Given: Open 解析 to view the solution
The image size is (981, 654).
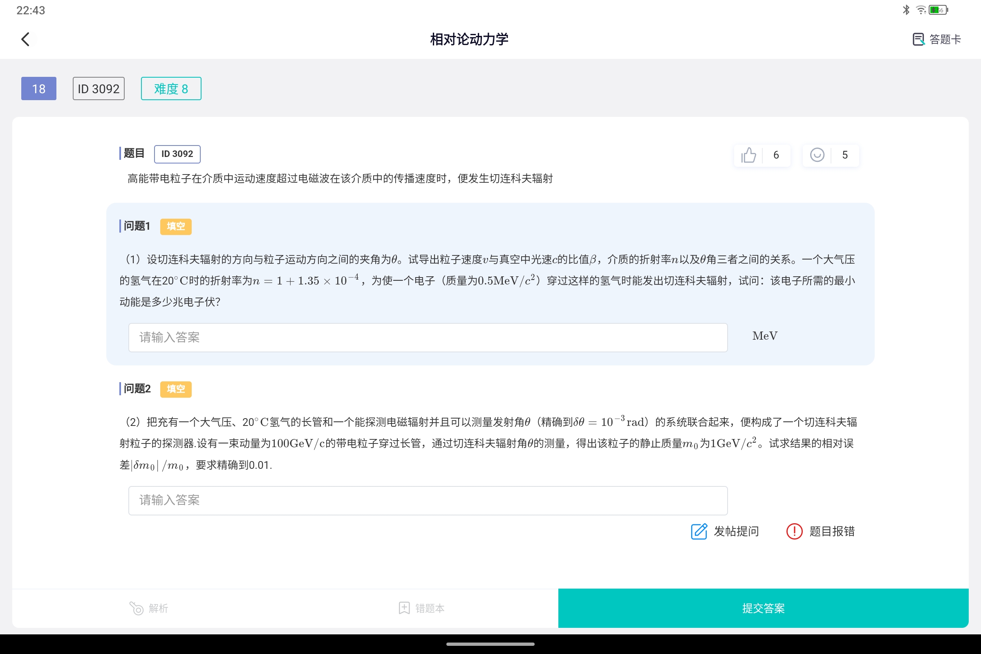Looking at the screenshot, I should point(149,608).
